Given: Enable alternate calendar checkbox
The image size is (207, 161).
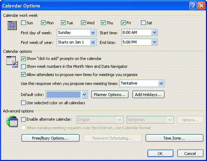Looking at the screenshot, I should [23, 119].
